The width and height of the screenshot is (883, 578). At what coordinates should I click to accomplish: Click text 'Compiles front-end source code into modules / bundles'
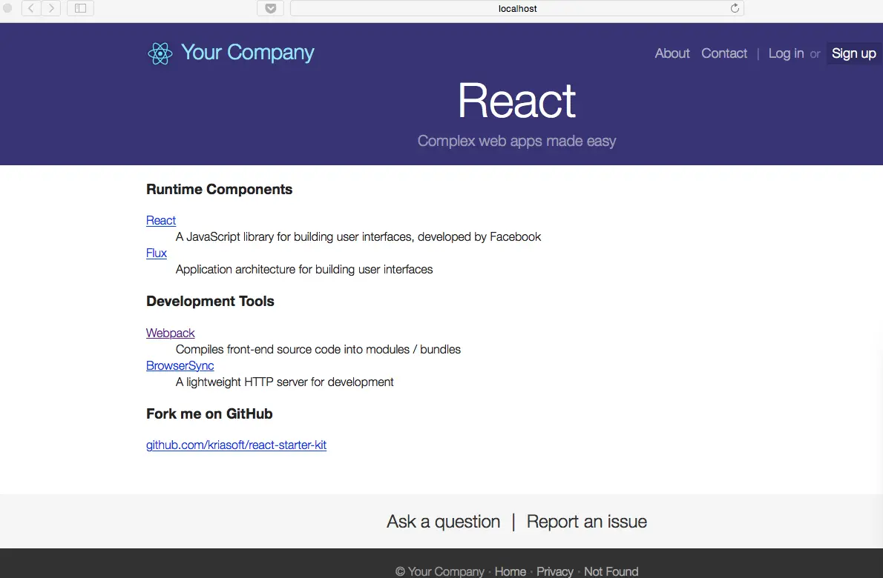[318, 350]
